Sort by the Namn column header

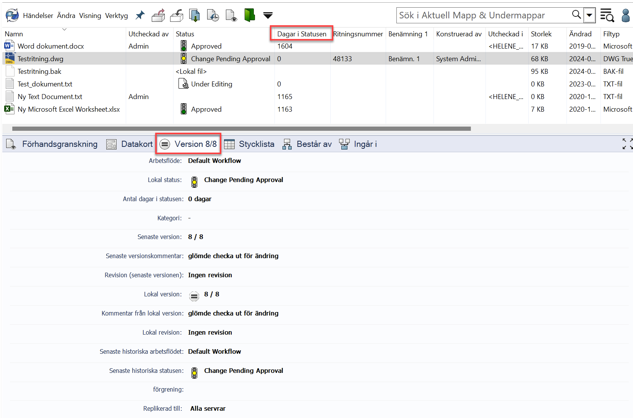(14, 34)
